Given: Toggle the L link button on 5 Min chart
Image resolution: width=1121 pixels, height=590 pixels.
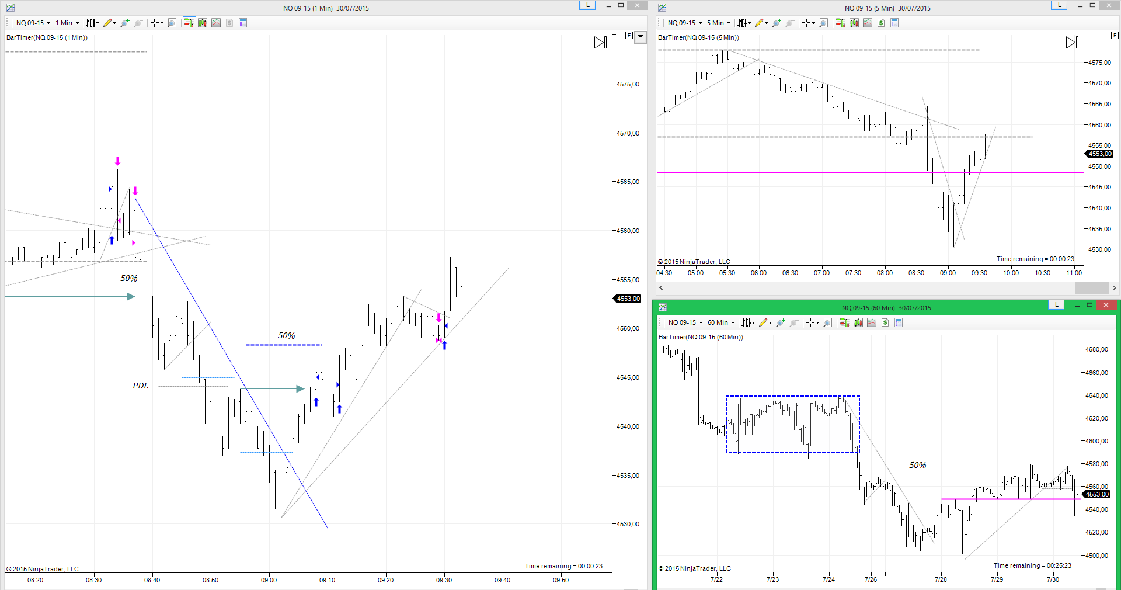Looking at the screenshot, I should (1059, 5).
